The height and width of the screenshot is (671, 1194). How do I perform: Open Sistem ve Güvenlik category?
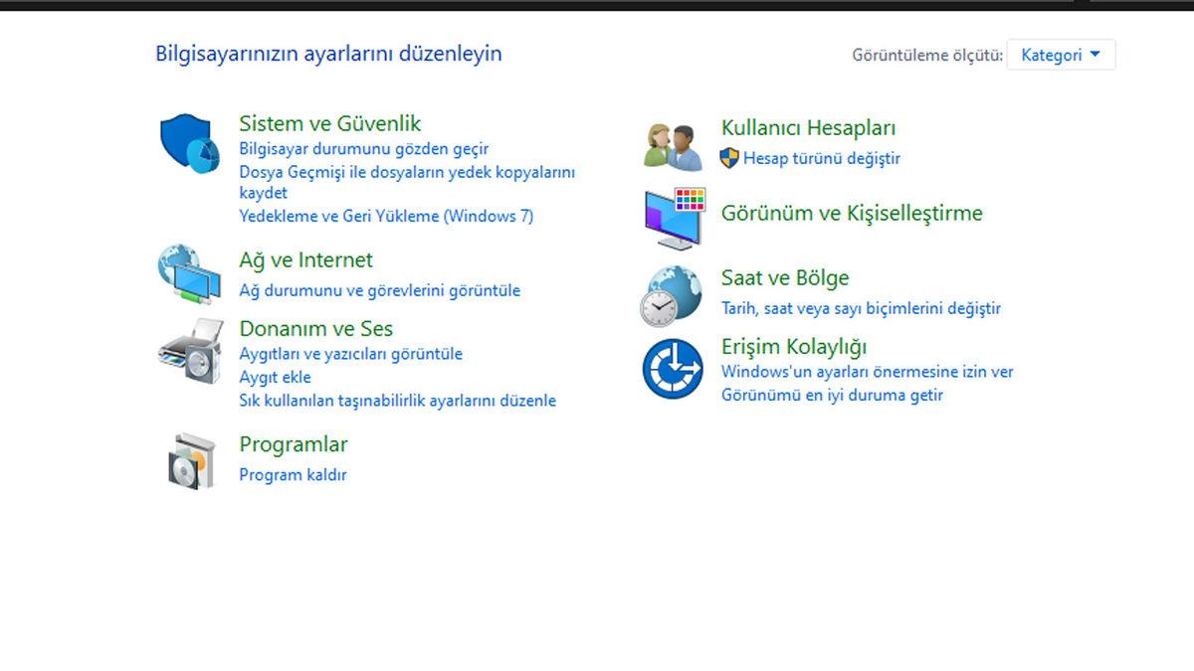pyautogui.click(x=329, y=123)
